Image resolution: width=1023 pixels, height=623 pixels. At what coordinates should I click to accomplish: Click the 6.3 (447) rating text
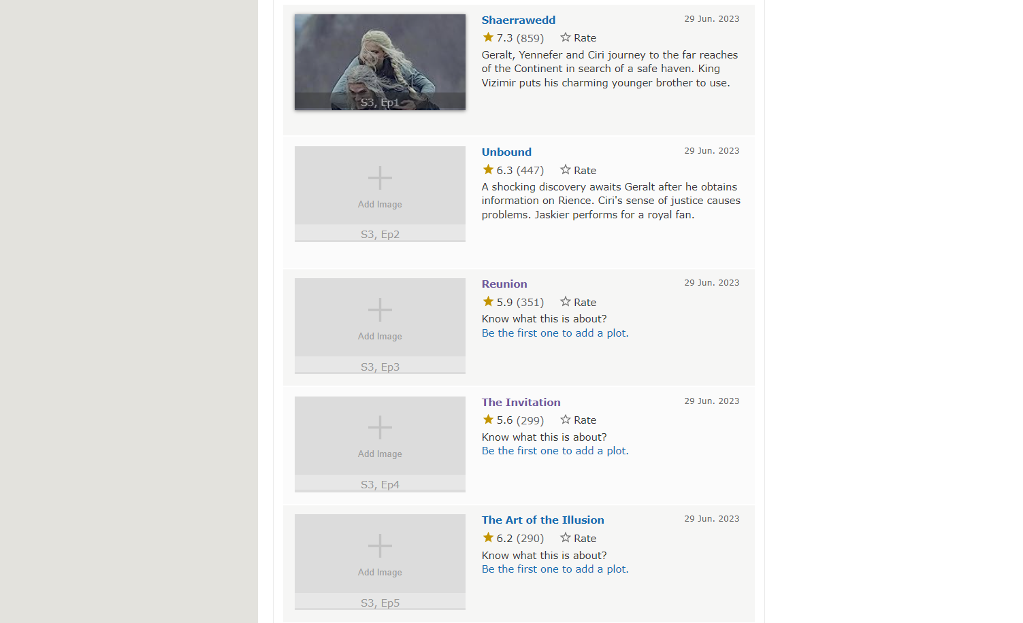[x=520, y=170]
